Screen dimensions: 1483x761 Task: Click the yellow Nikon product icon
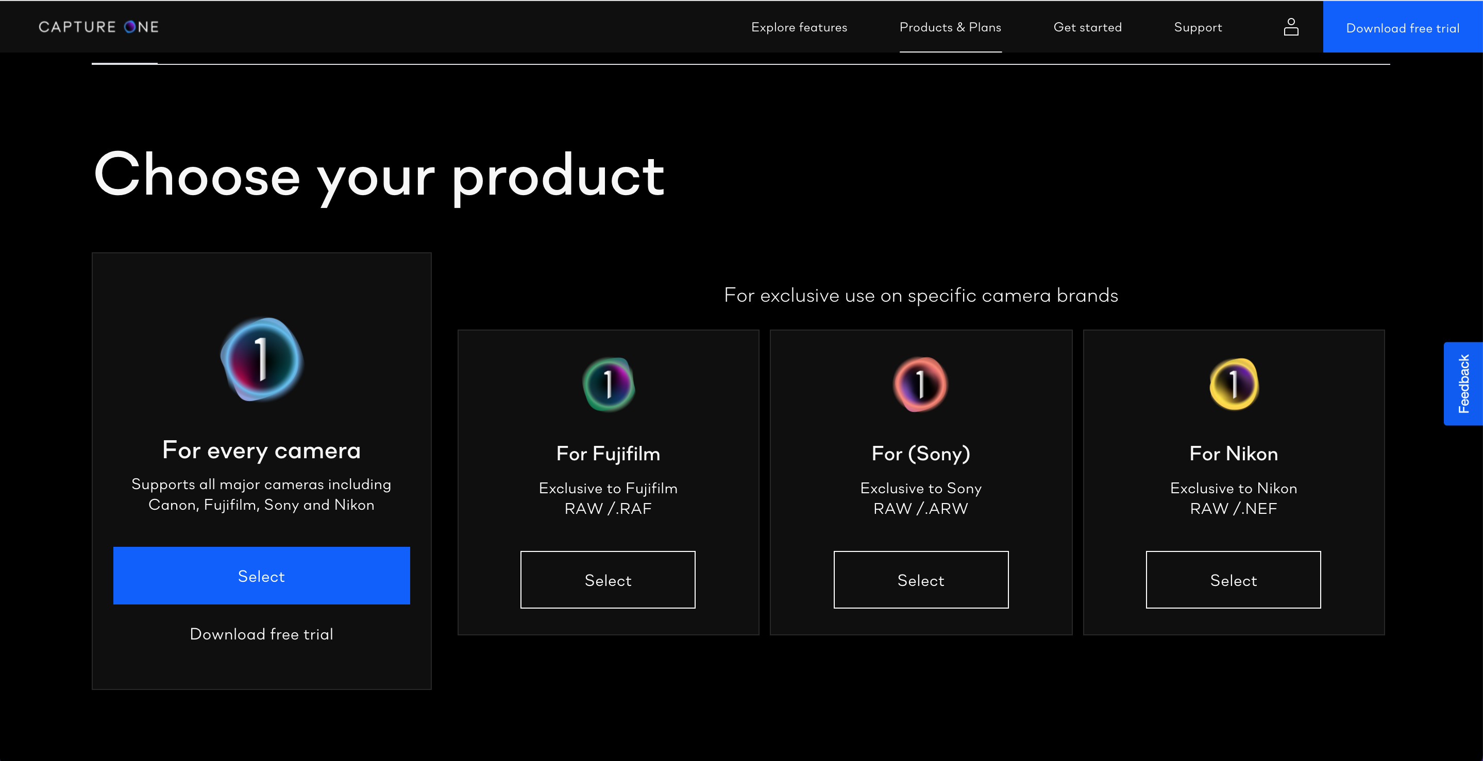[1234, 384]
